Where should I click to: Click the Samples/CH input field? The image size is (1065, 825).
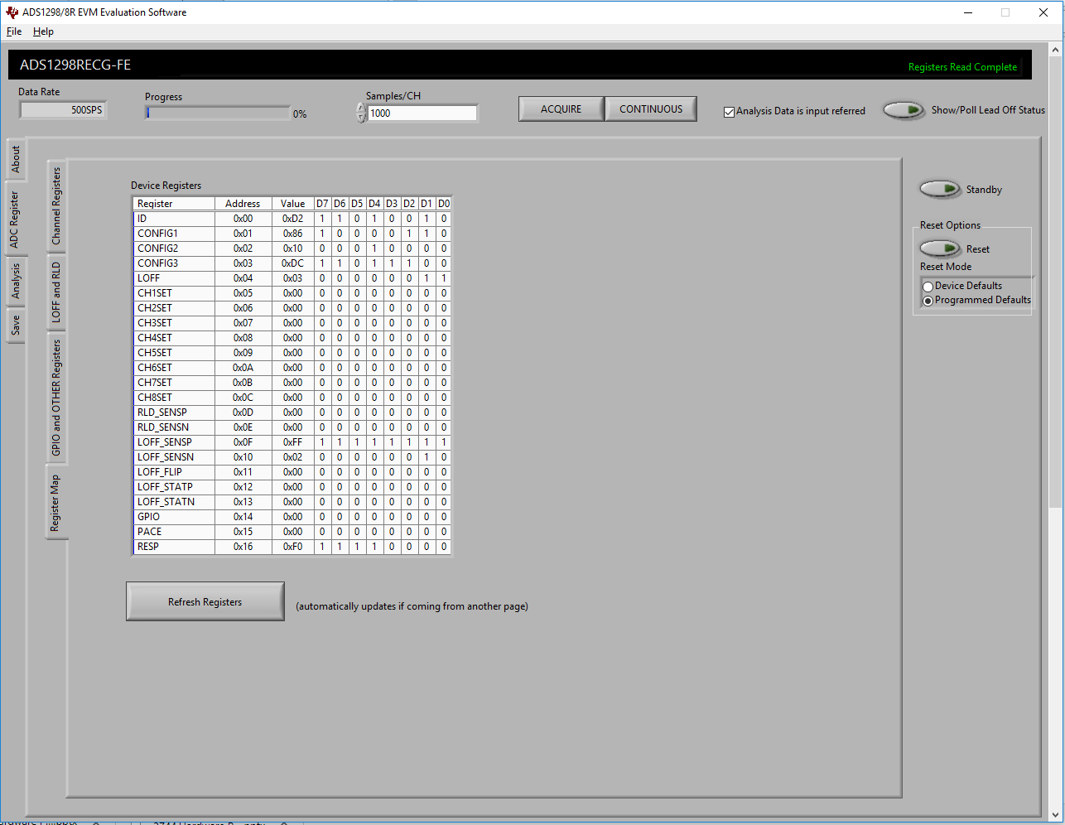click(422, 113)
